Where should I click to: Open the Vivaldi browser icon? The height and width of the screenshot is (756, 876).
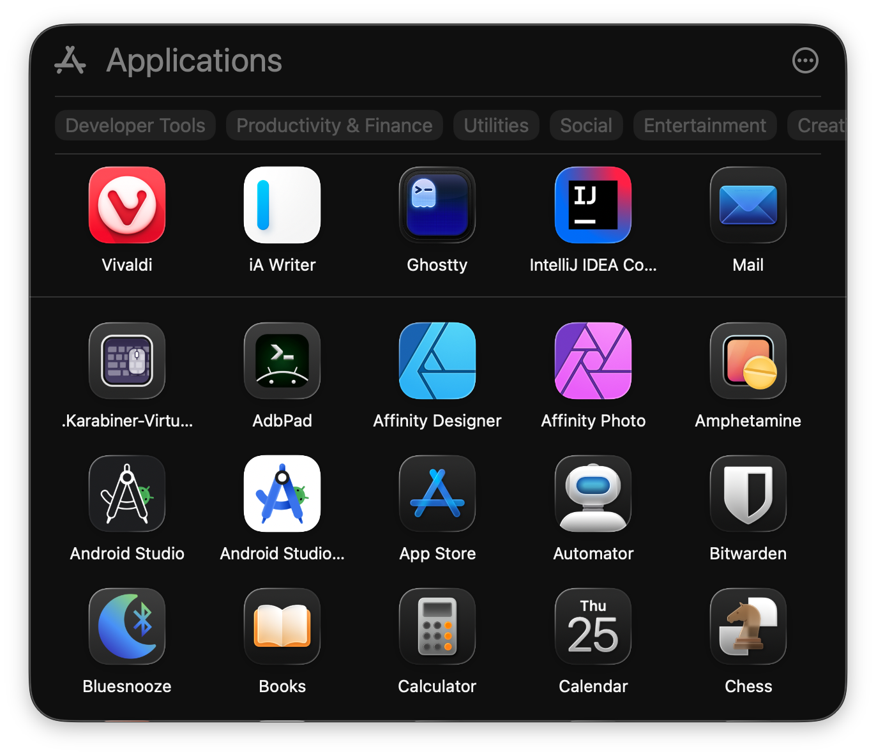127,205
